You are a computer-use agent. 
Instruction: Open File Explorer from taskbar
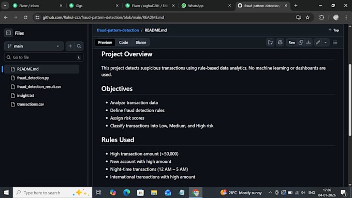(x=154, y=192)
